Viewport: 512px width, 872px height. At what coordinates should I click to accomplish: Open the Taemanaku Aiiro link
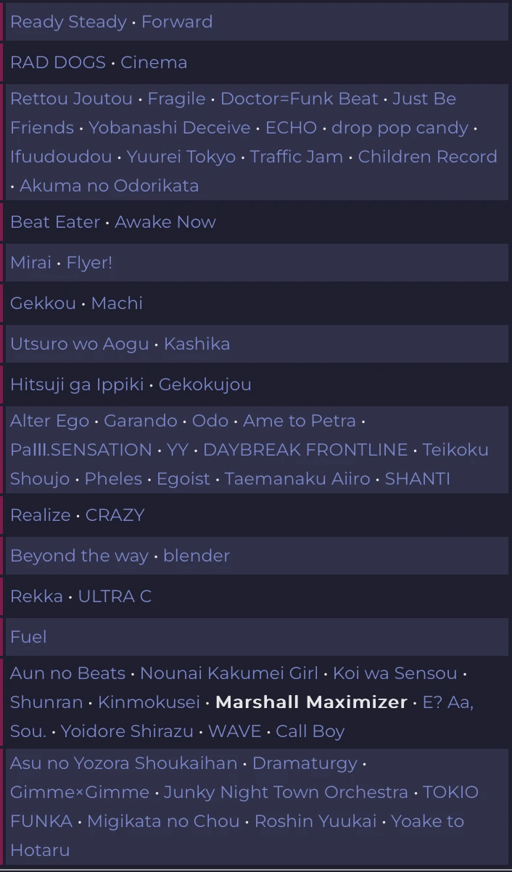pyautogui.click(x=297, y=479)
